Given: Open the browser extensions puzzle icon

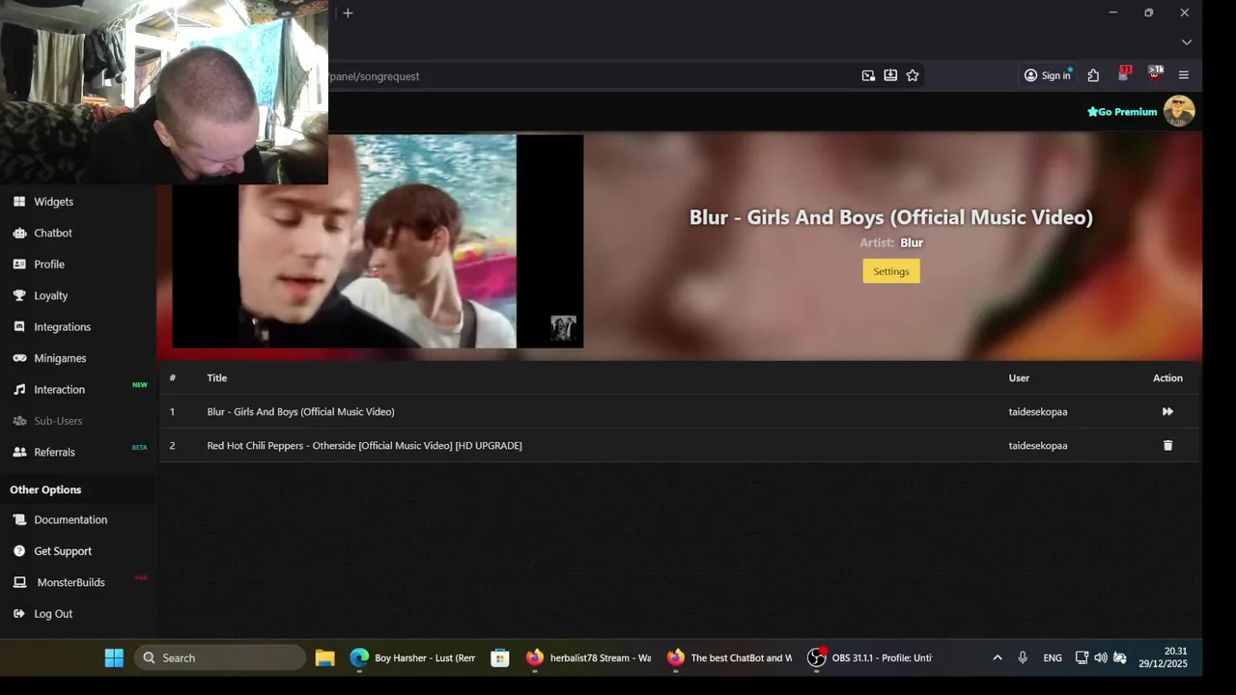Looking at the screenshot, I should [1093, 75].
